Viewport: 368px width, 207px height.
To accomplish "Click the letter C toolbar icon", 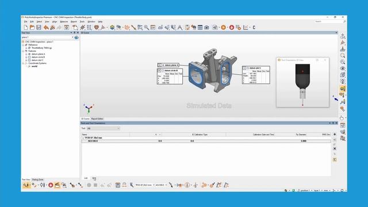I will click(x=254, y=28).
